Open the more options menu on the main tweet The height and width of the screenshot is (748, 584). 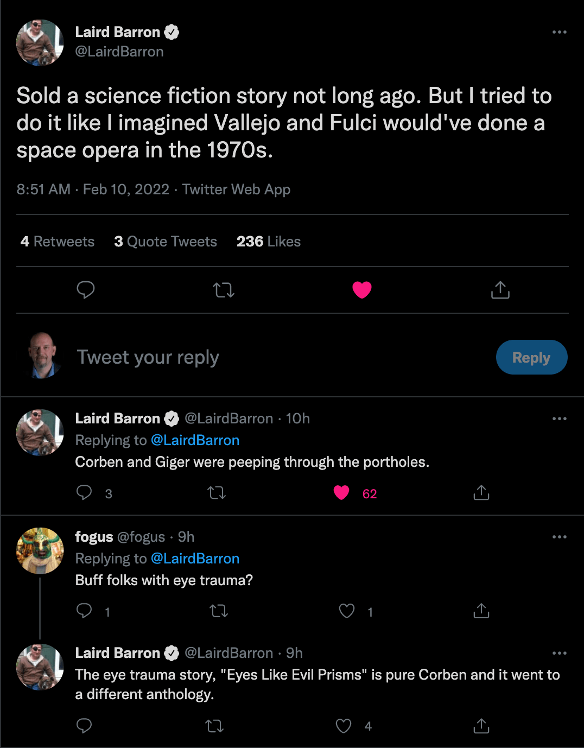coord(559,31)
